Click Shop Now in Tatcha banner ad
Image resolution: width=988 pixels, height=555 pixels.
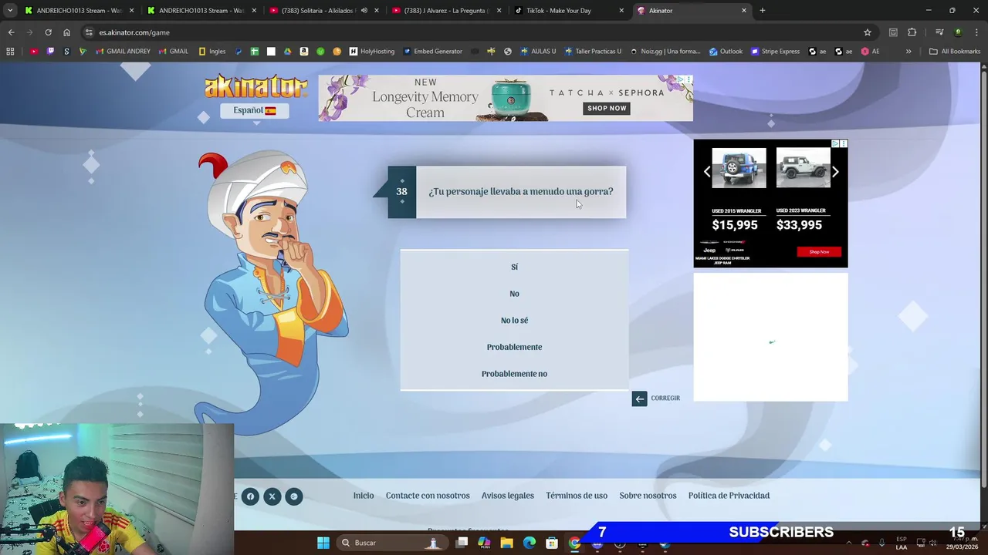click(607, 108)
